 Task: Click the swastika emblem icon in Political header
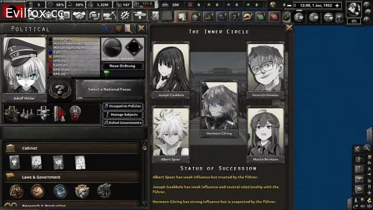click(x=118, y=29)
